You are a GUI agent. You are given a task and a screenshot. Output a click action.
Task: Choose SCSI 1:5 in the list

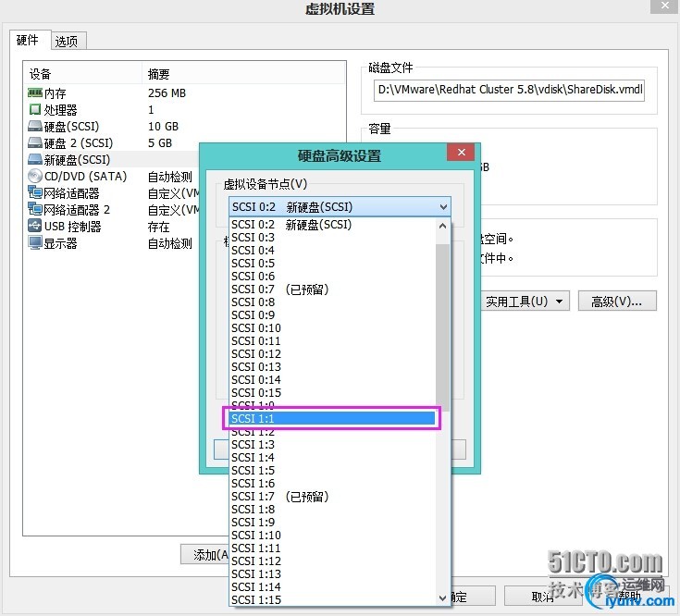(332, 471)
